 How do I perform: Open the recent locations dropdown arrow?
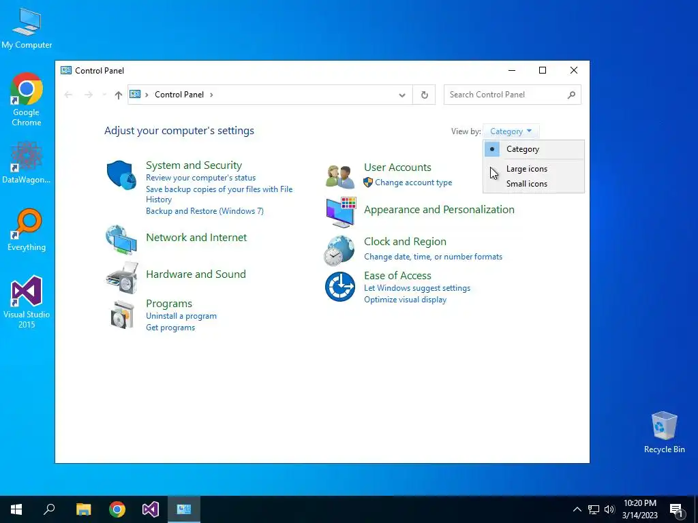(104, 95)
